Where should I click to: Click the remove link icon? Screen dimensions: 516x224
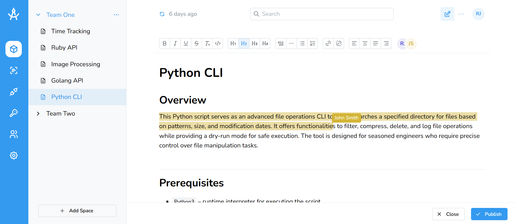[x=339, y=43]
